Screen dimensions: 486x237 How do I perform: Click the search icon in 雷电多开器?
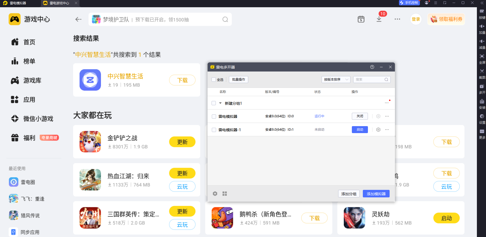[x=386, y=80]
